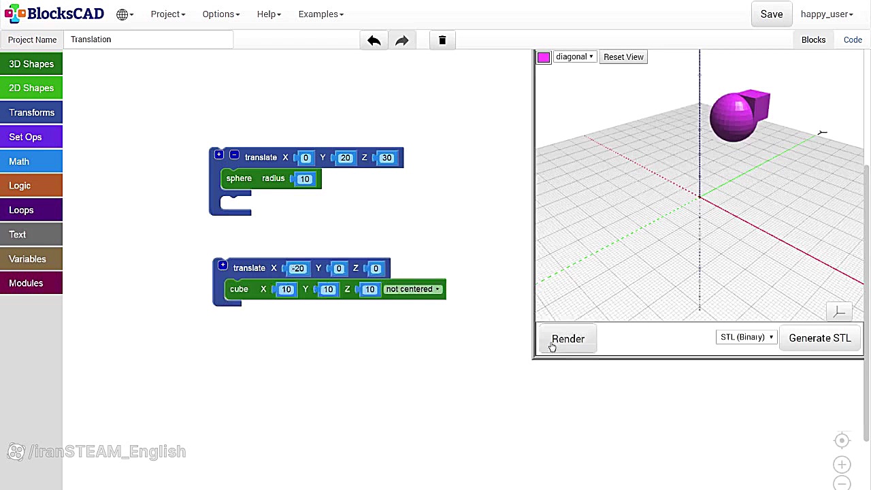Open the globe language menu

click(x=125, y=14)
